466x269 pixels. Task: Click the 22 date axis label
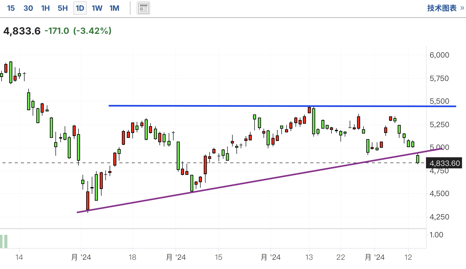340,257
